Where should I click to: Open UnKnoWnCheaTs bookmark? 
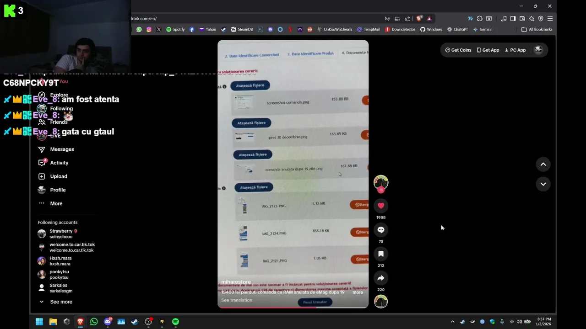click(x=335, y=29)
